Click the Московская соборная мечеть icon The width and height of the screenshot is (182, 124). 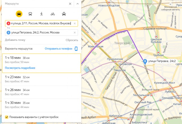171,4
